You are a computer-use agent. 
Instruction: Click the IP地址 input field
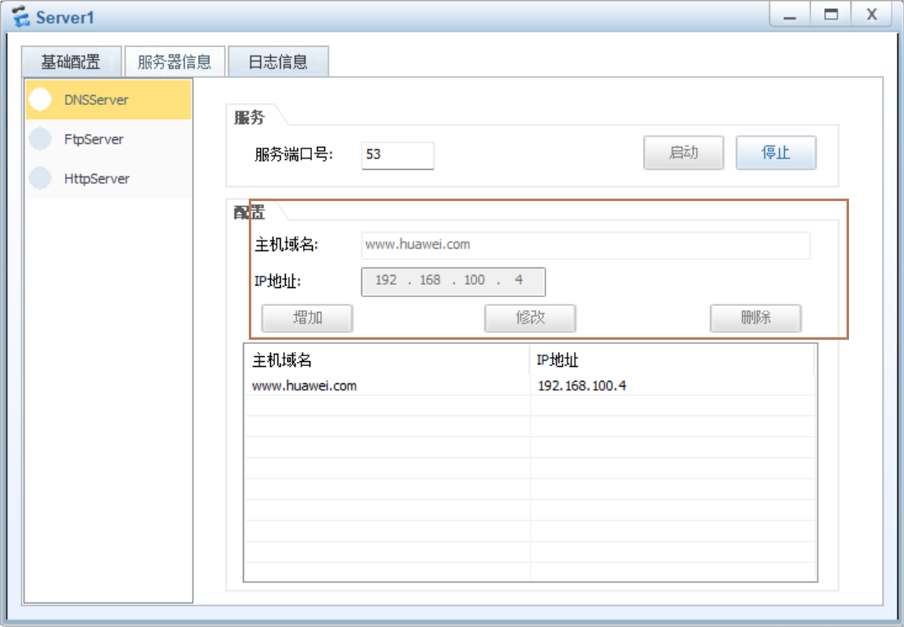(453, 281)
